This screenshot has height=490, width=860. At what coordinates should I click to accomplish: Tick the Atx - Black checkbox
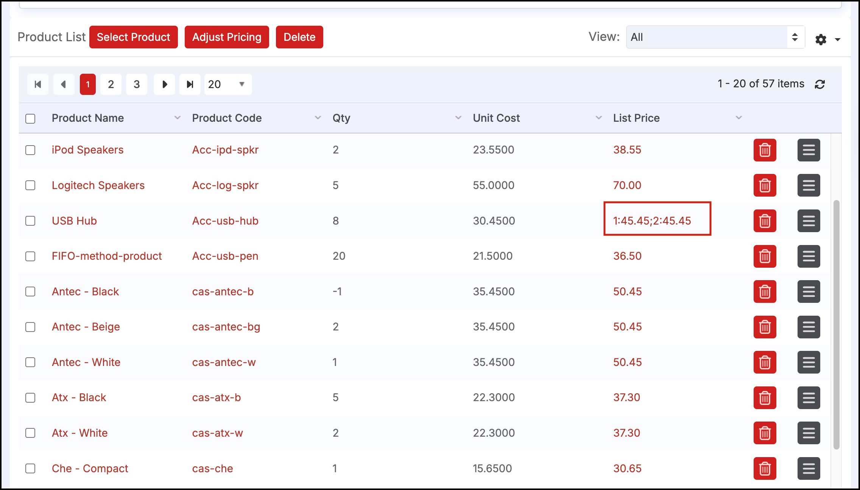point(30,398)
